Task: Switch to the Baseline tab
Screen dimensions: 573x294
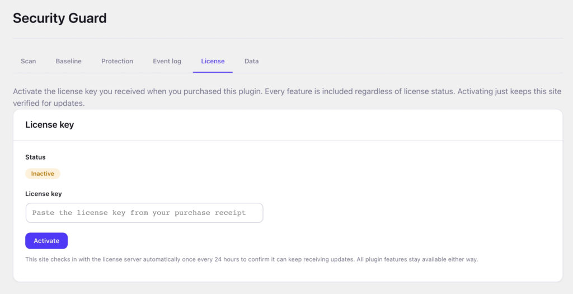Action: pos(69,61)
